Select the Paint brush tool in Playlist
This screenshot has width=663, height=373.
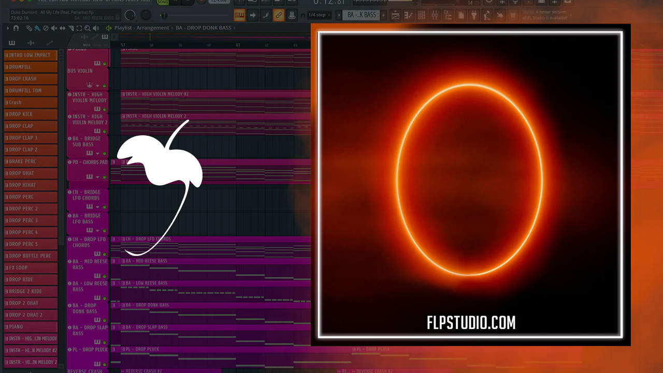pos(37,28)
